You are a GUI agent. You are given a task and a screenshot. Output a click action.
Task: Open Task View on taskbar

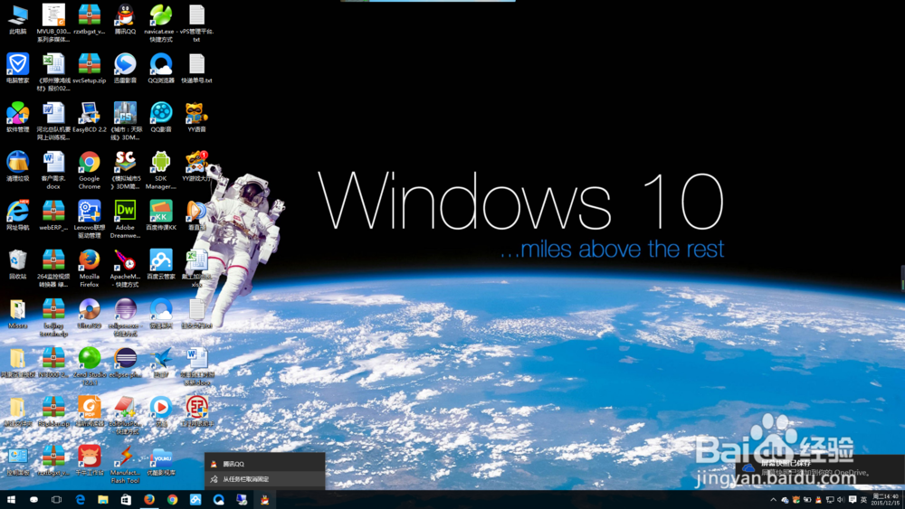[x=56, y=500]
